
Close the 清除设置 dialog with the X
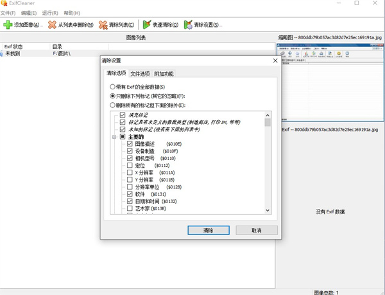click(275, 60)
